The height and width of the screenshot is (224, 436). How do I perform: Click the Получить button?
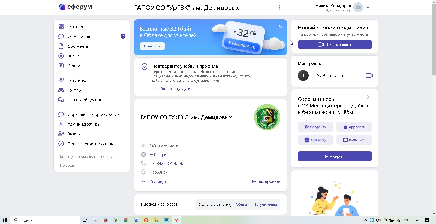pyautogui.click(x=152, y=46)
